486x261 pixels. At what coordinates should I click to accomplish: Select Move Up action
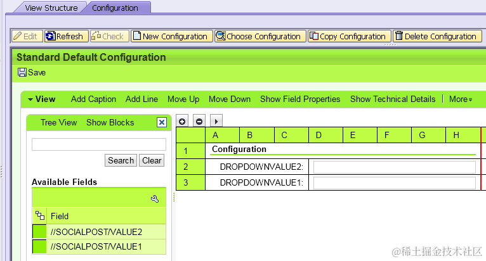point(183,99)
